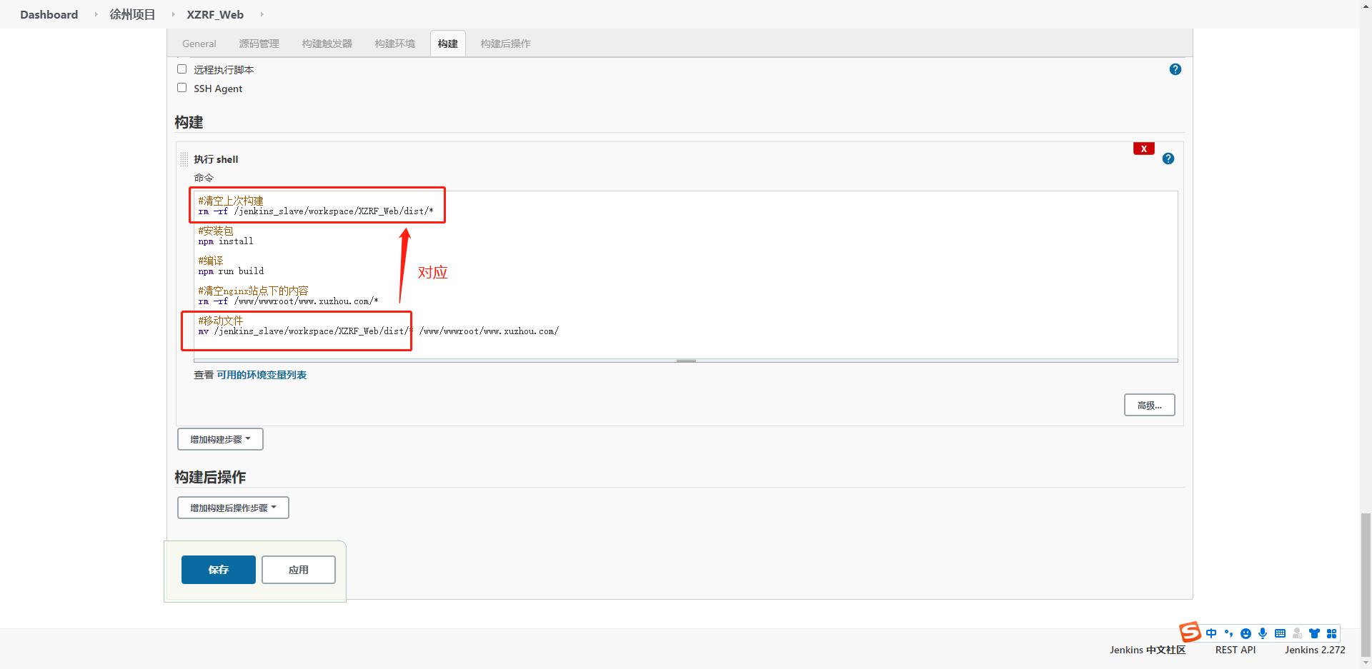This screenshot has width=1372, height=669.
Task: Open the Jenkins 中文社区 footer link
Action: point(1148,650)
